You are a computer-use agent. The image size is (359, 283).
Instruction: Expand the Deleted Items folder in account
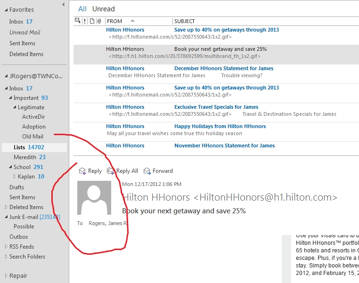[6, 207]
